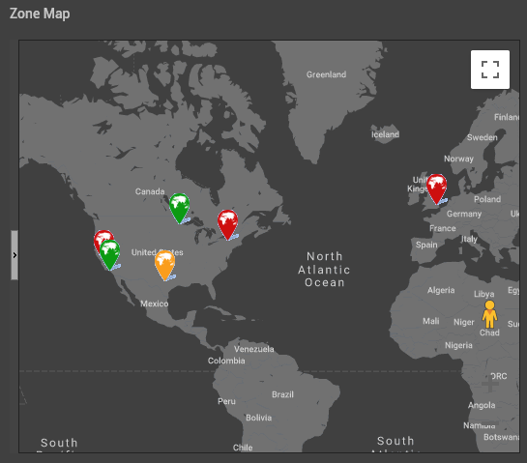This screenshot has height=463, width=527.
Task: Click the Zone Map heading
Action: coord(40,14)
